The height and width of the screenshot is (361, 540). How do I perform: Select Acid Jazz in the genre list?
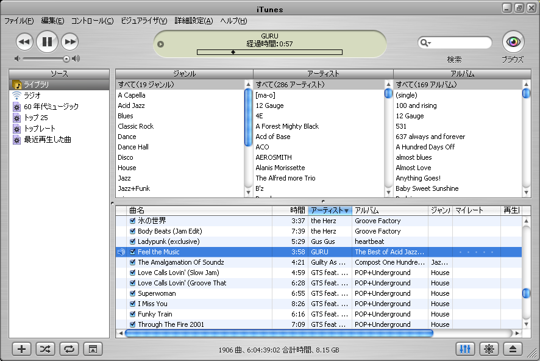tap(132, 105)
